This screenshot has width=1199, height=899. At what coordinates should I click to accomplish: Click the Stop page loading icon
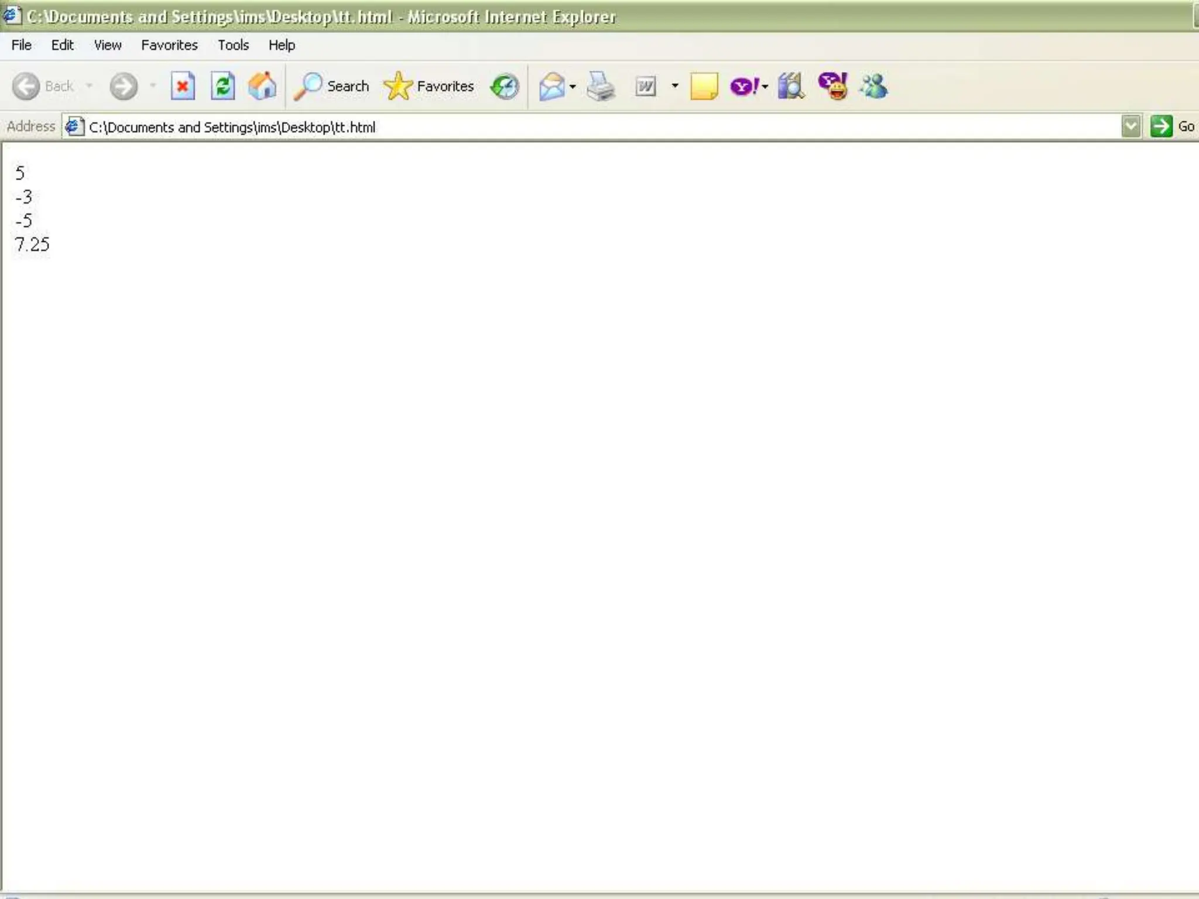tap(183, 87)
